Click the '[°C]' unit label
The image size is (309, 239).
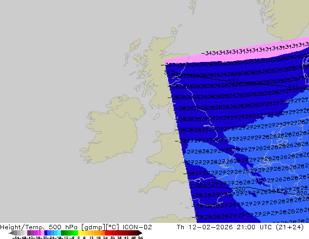click(x=113, y=227)
